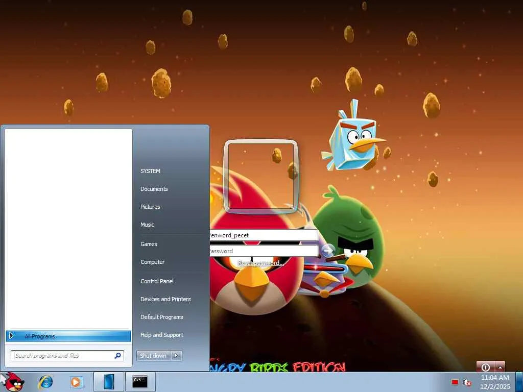Screen dimensions: 523x392
Task: Launch Internet Explorer from the taskbar
Action: point(45,382)
